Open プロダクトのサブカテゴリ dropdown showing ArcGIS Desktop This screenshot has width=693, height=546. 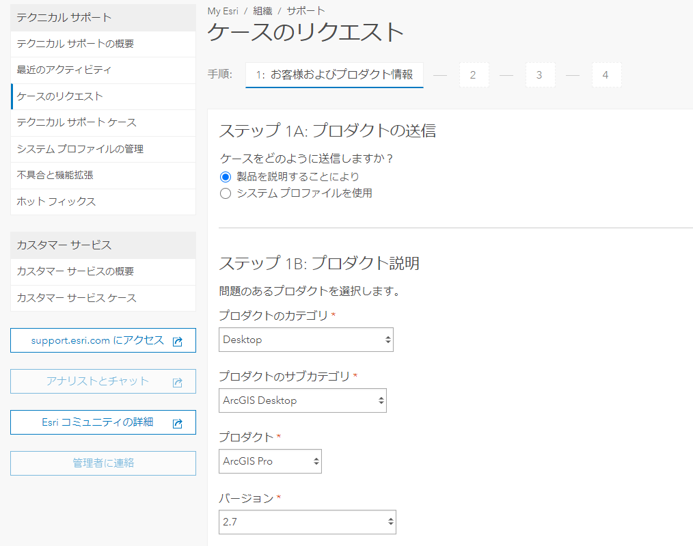[x=302, y=400]
